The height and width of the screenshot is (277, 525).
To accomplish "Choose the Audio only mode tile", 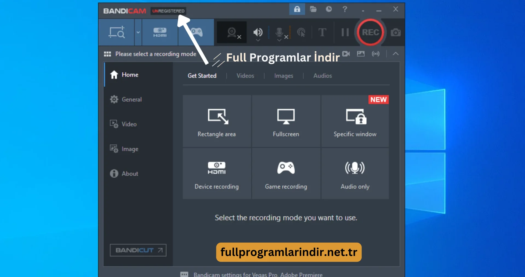I will click(355, 173).
